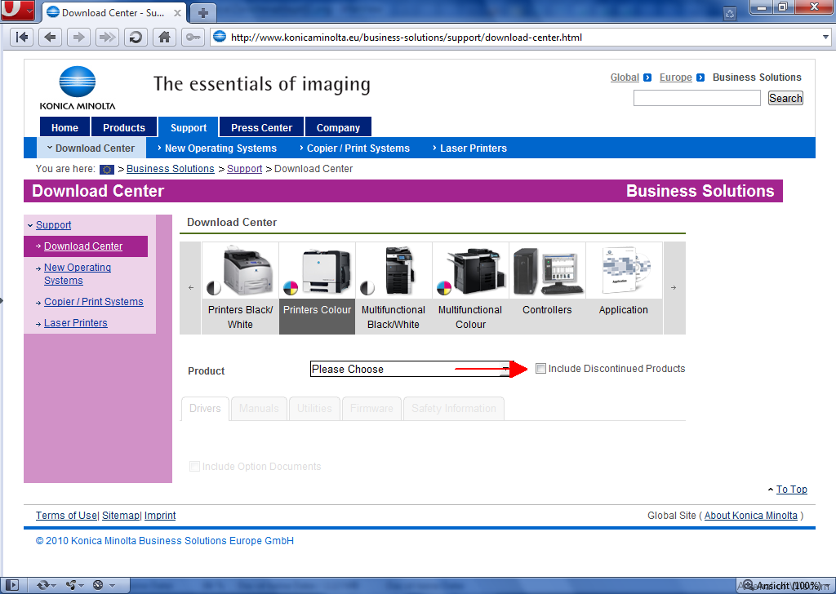Click the site badge in address bar
The image size is (836, 594).
(x=219, y=37)
